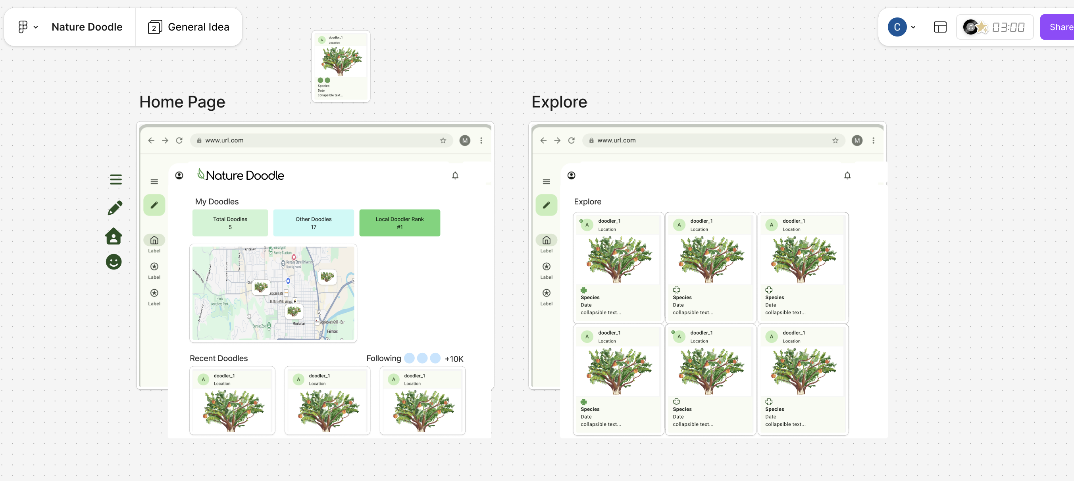This screenshot has height=481, width=1074.
Task: Click Nature Doodle file name
Action: (87, 27)
